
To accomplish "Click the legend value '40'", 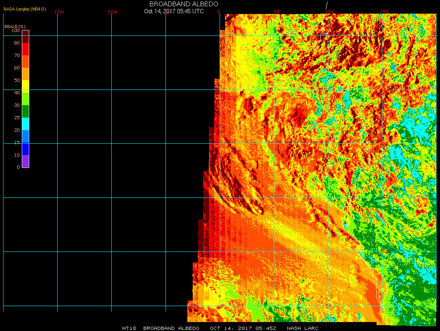I will (17, 93).
